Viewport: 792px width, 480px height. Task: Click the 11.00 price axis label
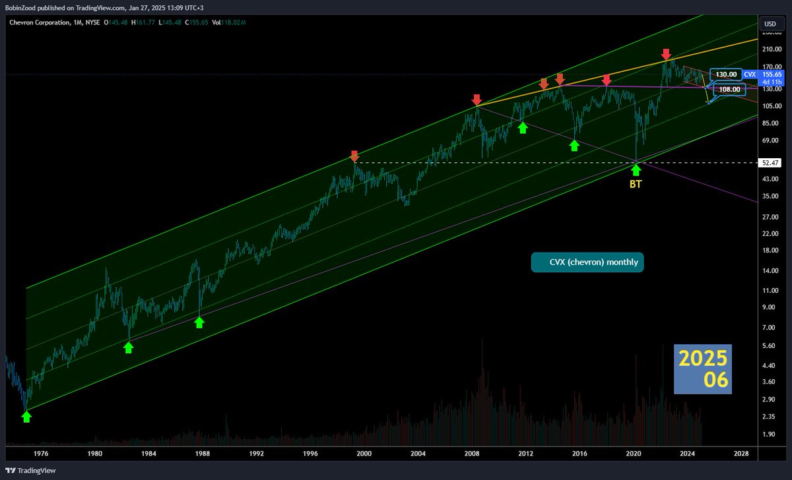770,291
